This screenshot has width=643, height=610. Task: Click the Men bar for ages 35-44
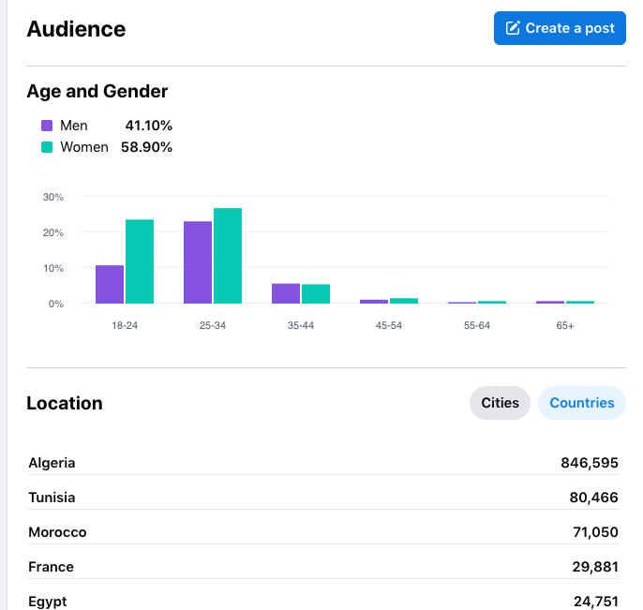click(x=286, y=293)
